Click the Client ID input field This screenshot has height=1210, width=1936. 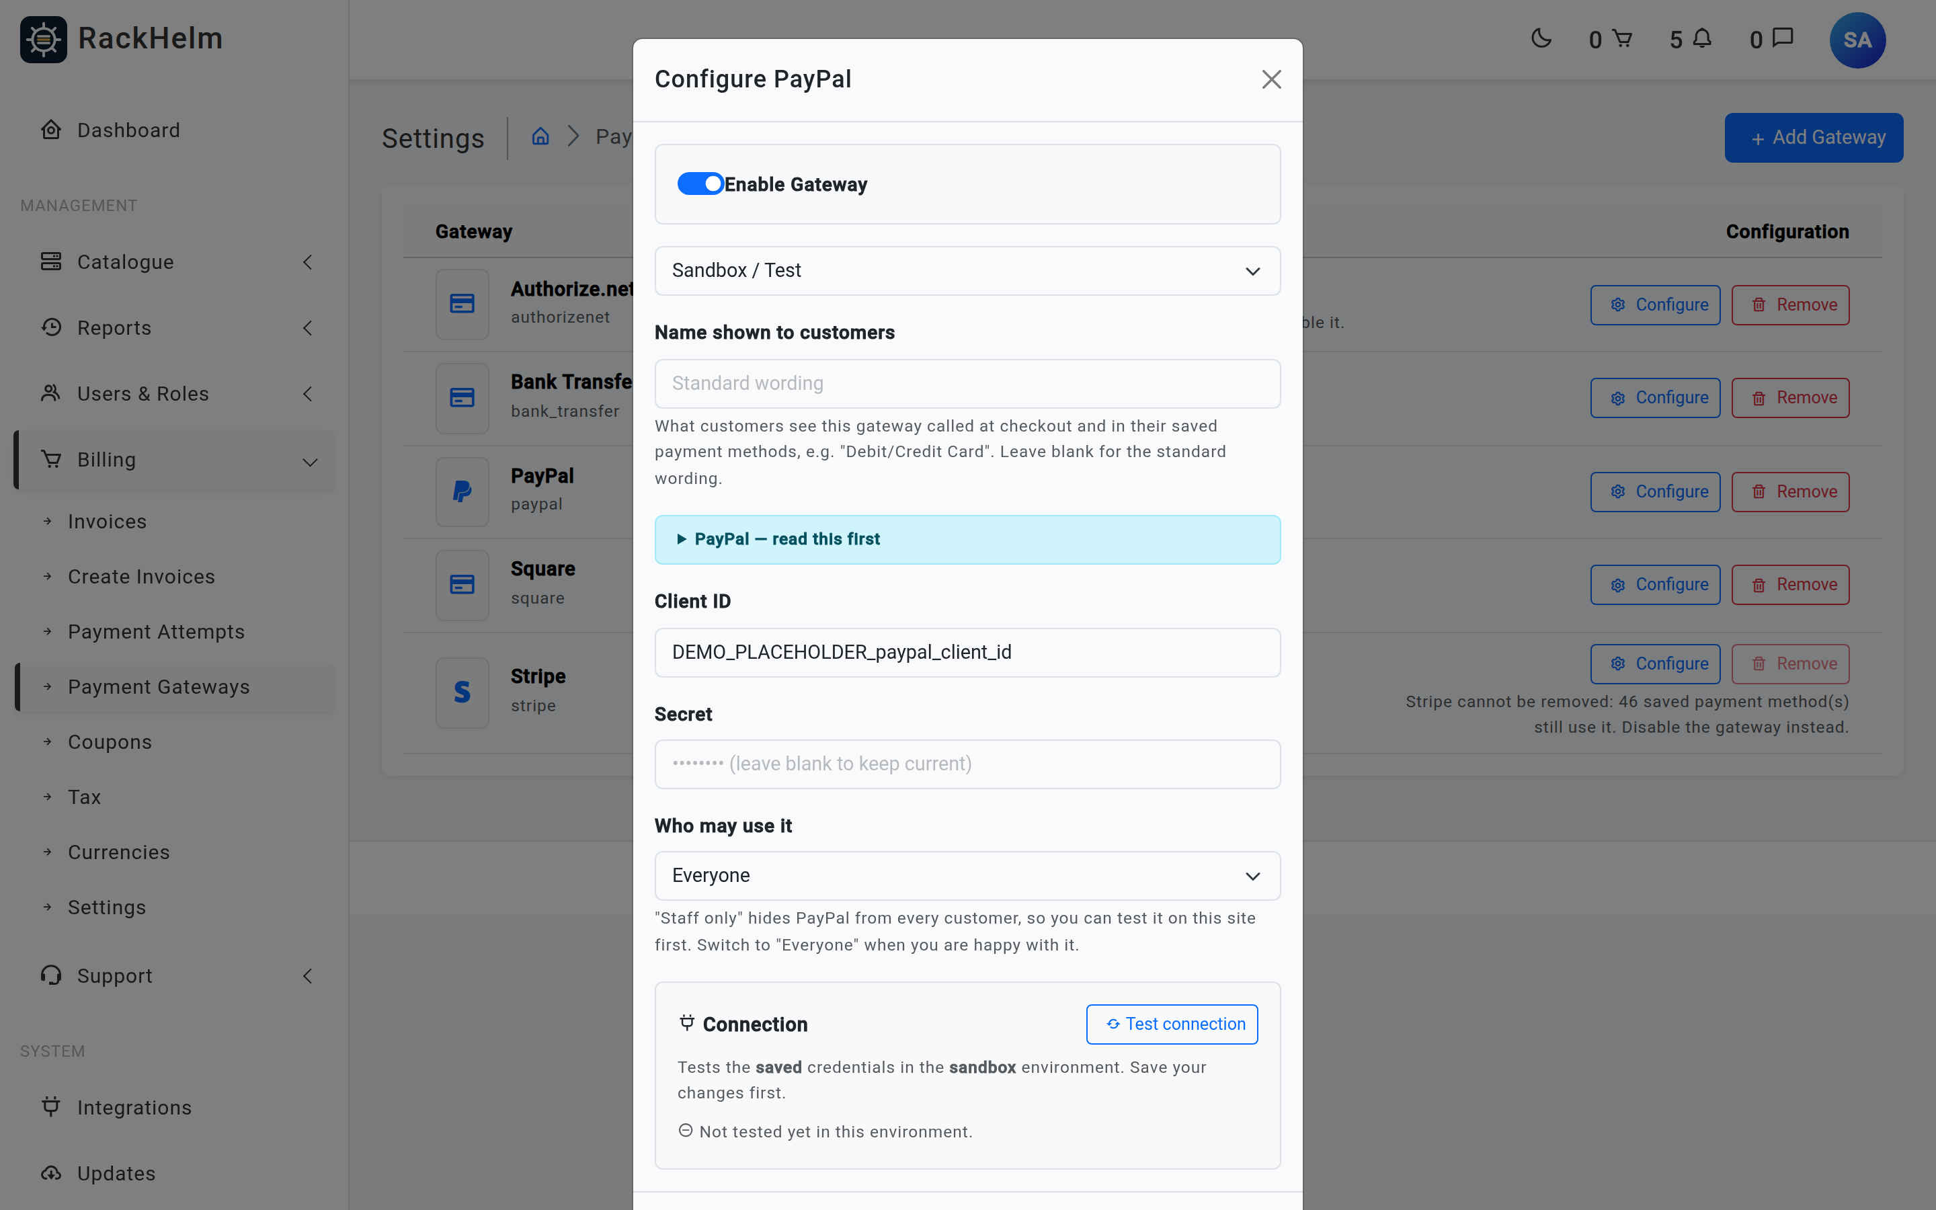click(967, 653)
